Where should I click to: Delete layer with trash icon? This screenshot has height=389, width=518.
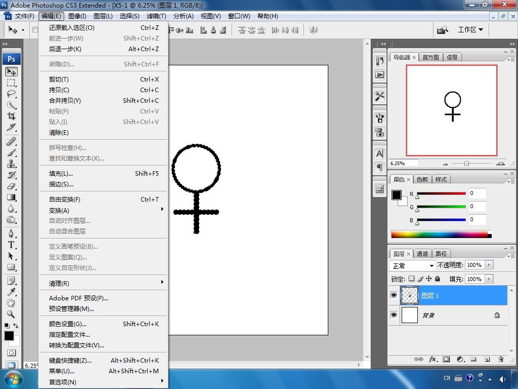click(x=500, y=359)
